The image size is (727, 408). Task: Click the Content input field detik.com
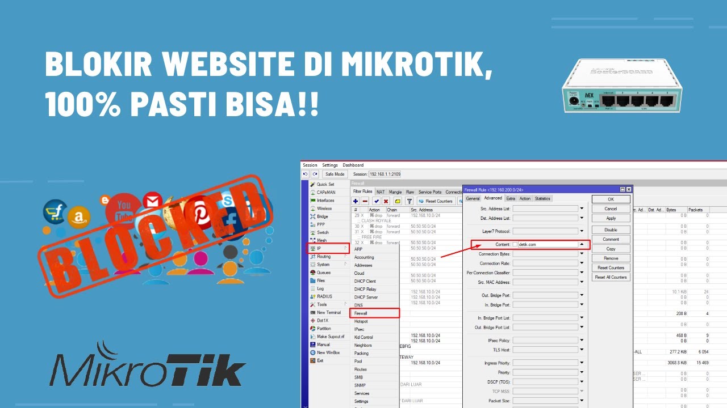pyautogui.click(x=548, y=244)
